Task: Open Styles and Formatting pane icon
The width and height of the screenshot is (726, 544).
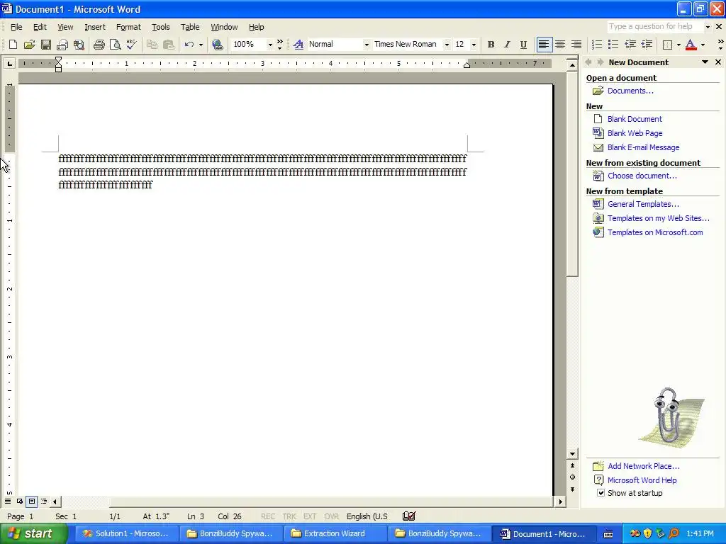Action: (298, 45)
